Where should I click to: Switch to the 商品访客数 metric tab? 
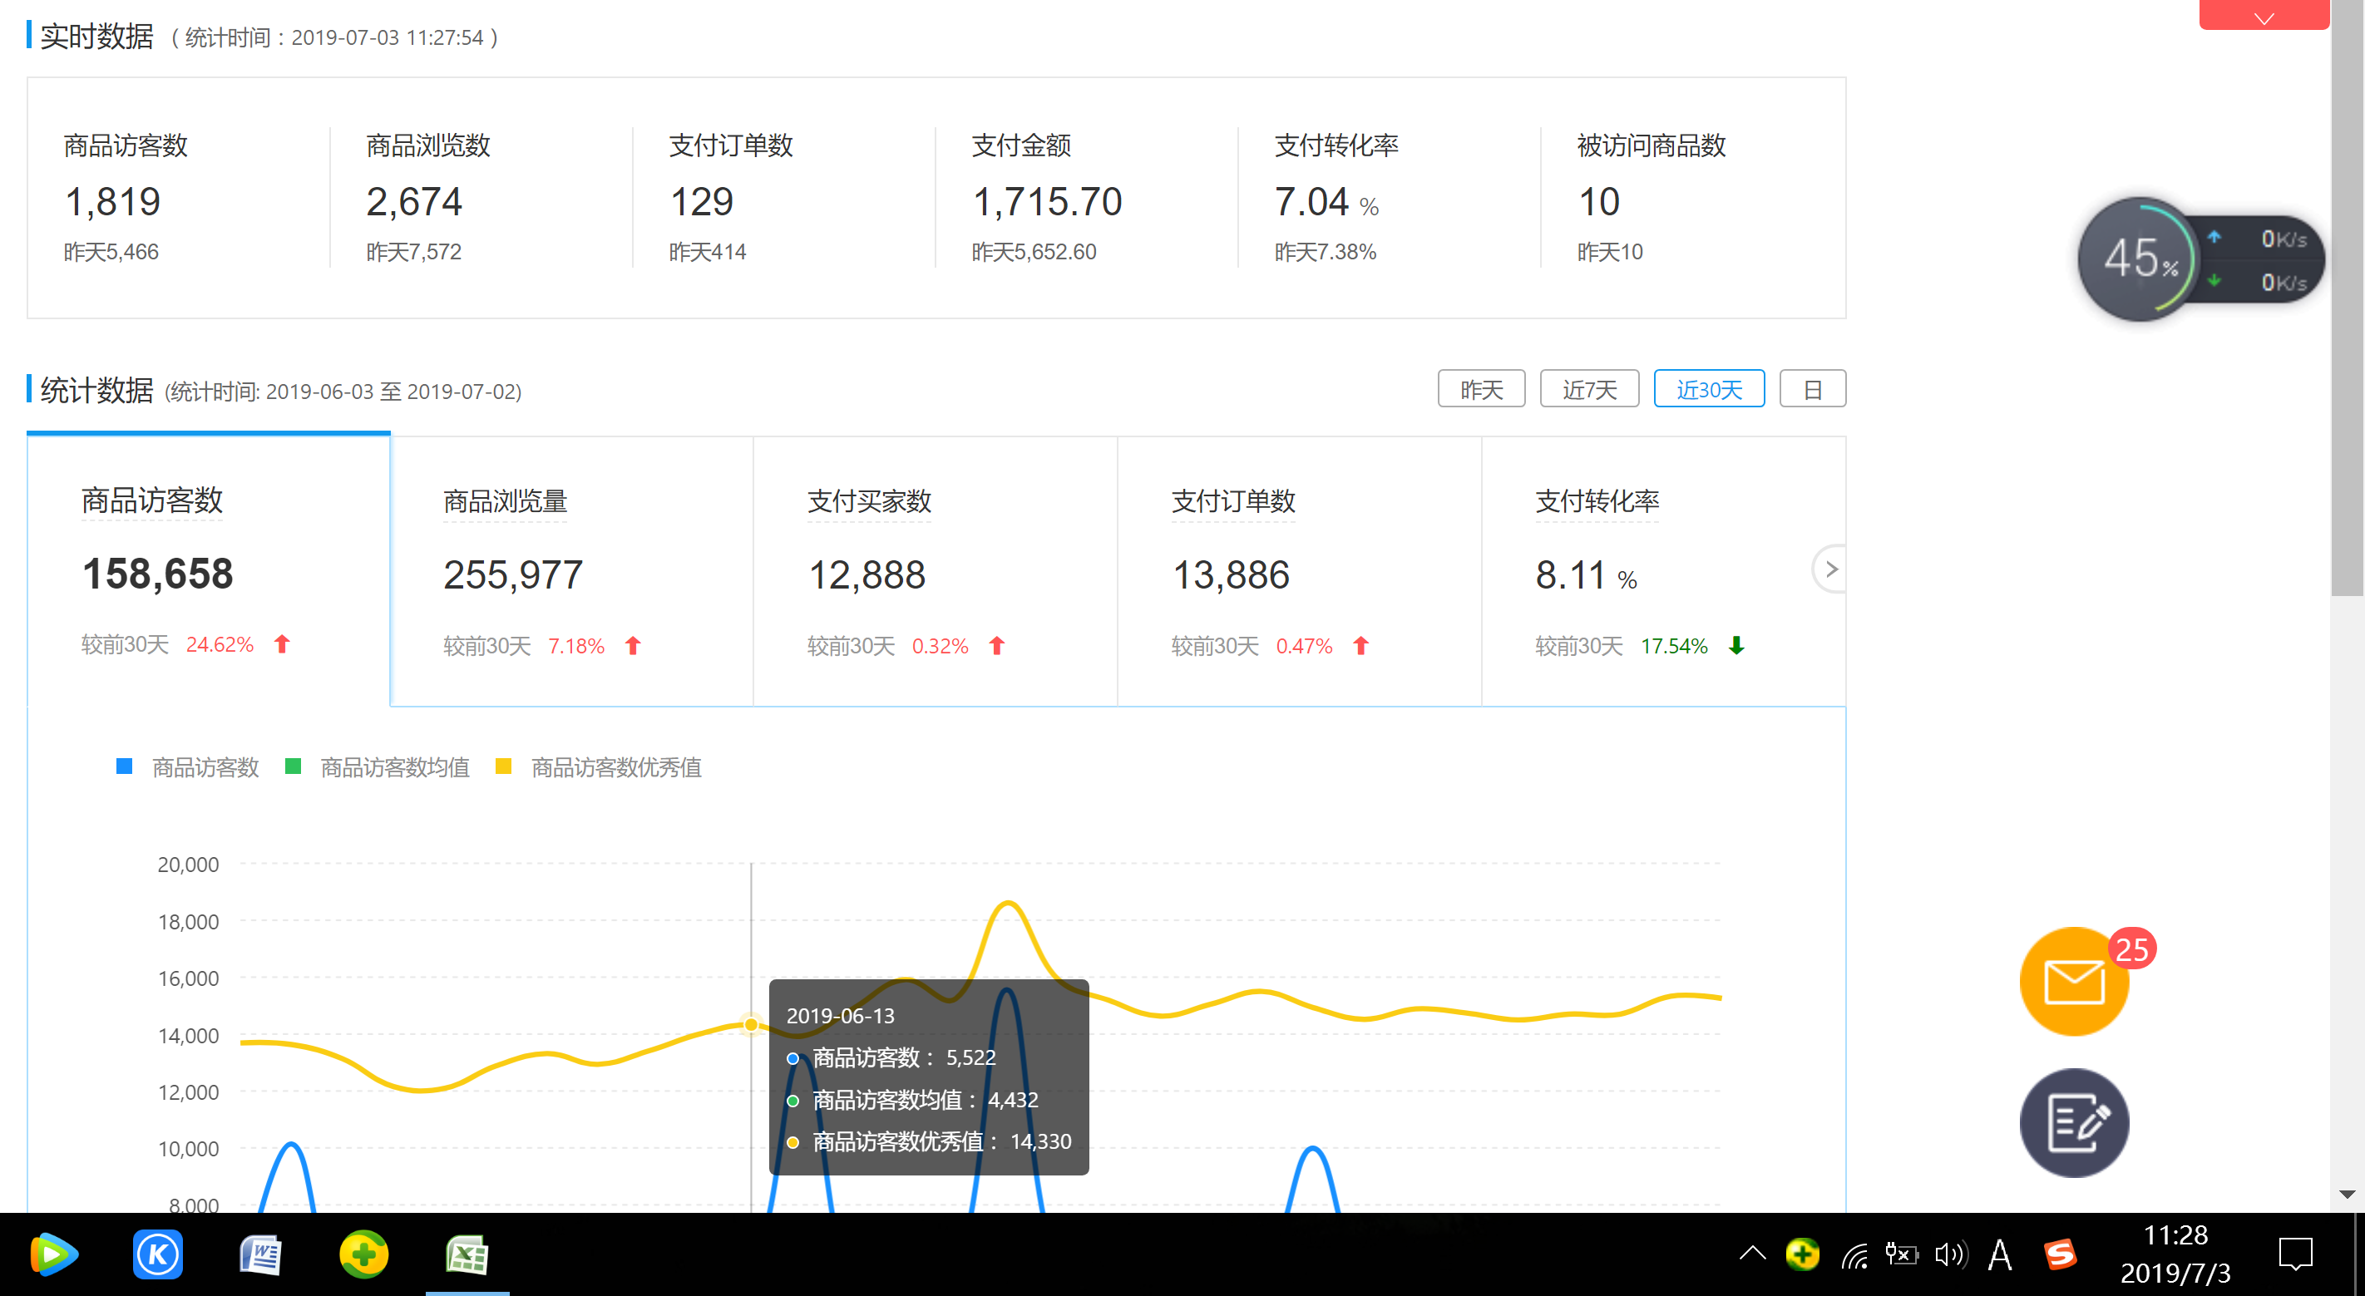point(209,570)
